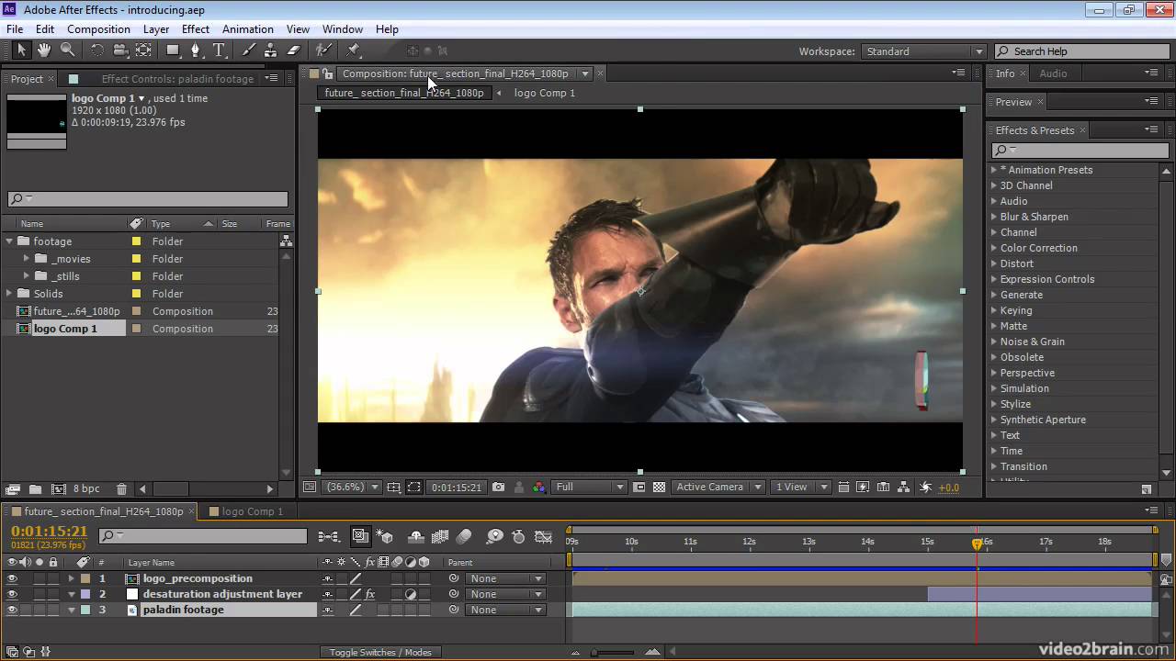The image size is (1176, 661).
Task: Open the Composition menu
Action: [x=98, y=29]
